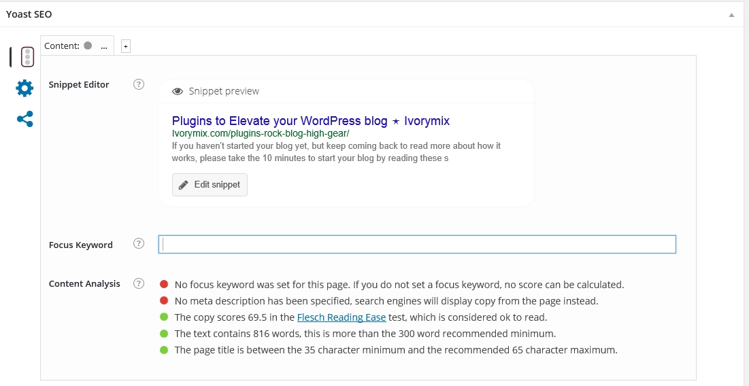Click the Snippet Editor label
749x386 pixels.
[79, 84]
